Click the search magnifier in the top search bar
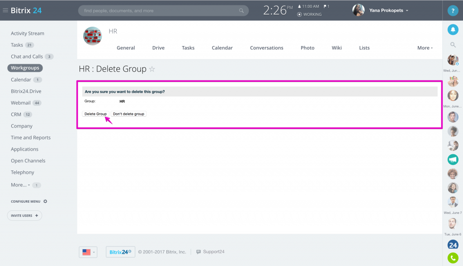This screenshot has width=463, height=266. (241, 11)
